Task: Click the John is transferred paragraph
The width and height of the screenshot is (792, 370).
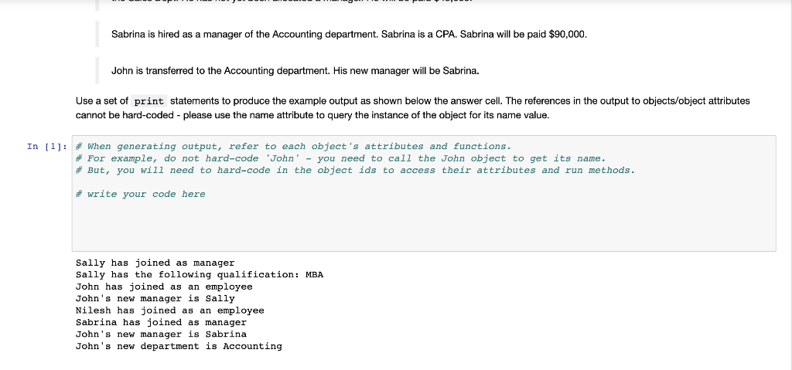Action: 295,70
